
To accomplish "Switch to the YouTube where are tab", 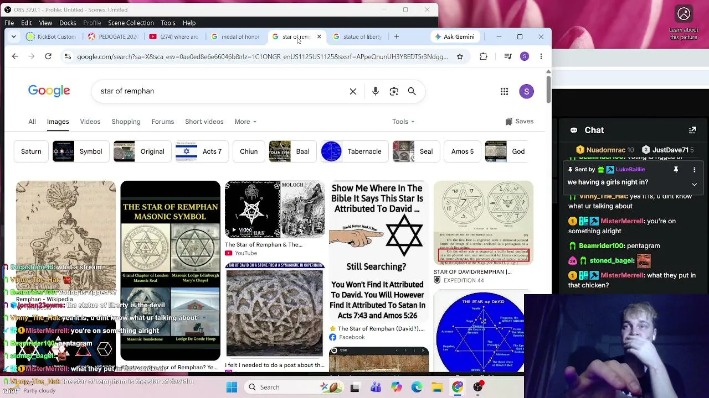I will (174, 36).
